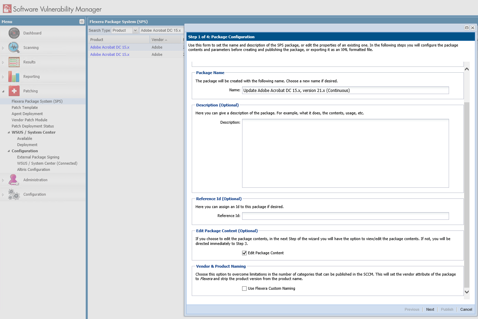Viewport: 478px width, 319px height.
Task: Click the dialog vertical scrollbar thumb
Action: [467, 195]
